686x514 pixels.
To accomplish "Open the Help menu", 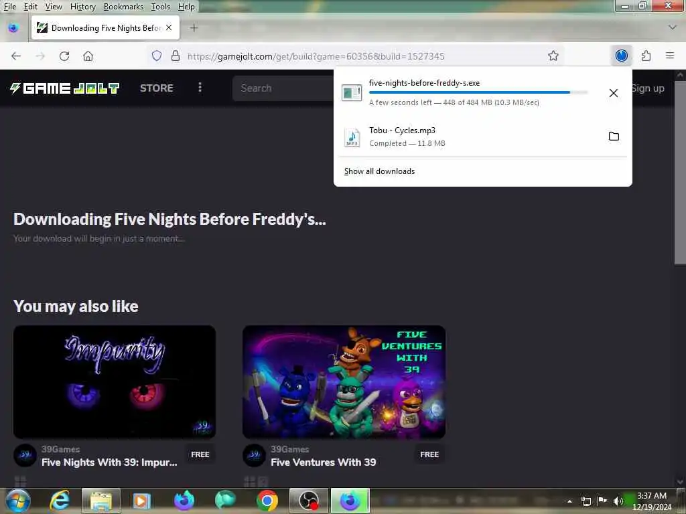I will click(186, 7).
